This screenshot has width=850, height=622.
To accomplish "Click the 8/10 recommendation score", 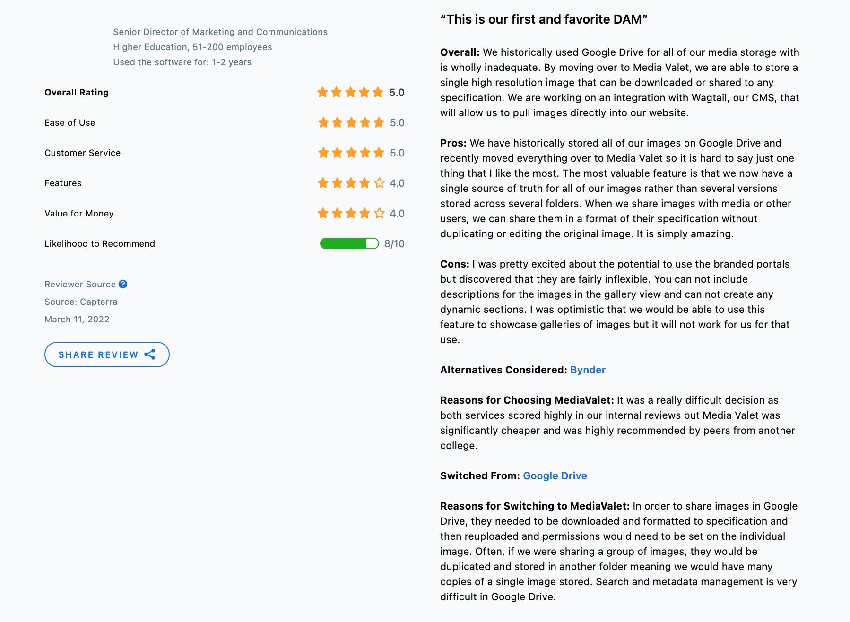I will 394,244.
